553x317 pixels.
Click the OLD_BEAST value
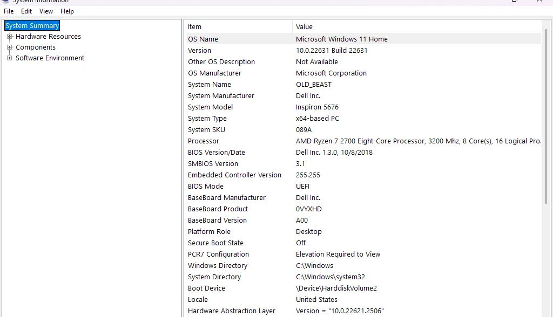[x=314, y=85]
